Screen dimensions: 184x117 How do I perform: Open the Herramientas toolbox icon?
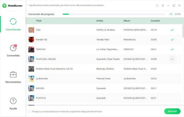coord(13,75)
